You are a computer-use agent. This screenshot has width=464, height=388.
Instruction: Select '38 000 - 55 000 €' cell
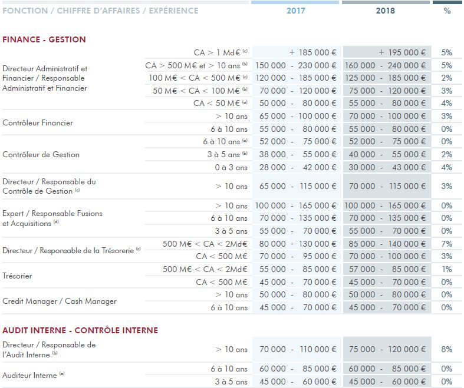coord(298,154)
